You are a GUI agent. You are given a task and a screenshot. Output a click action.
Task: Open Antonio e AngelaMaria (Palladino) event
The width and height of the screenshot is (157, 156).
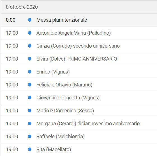pos(73,33)
